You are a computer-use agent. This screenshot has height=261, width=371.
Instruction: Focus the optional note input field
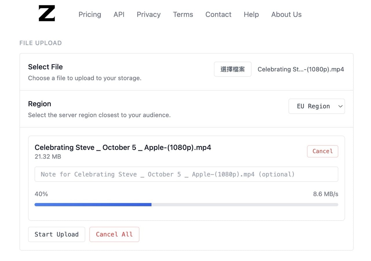tap(186, 174)
